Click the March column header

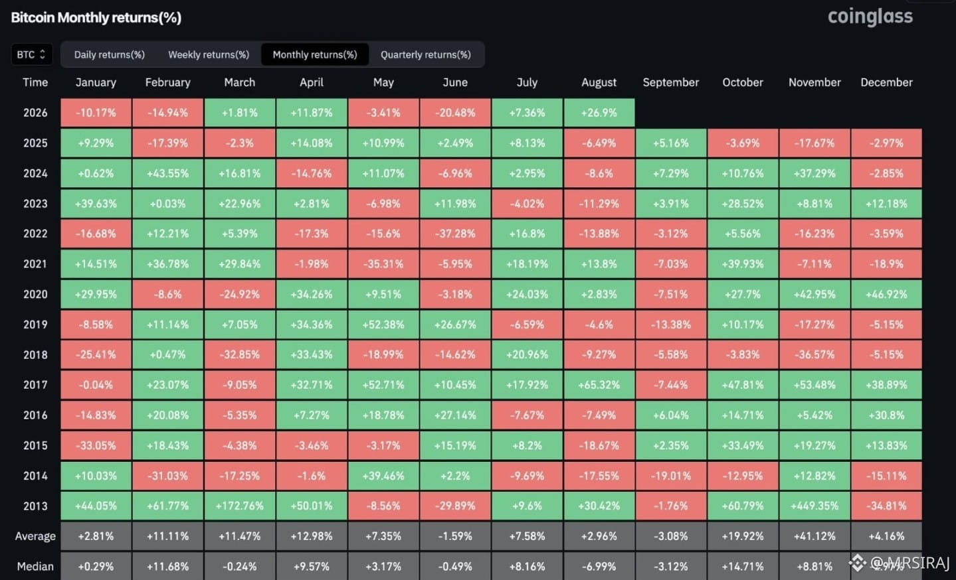tap(240, 82)
